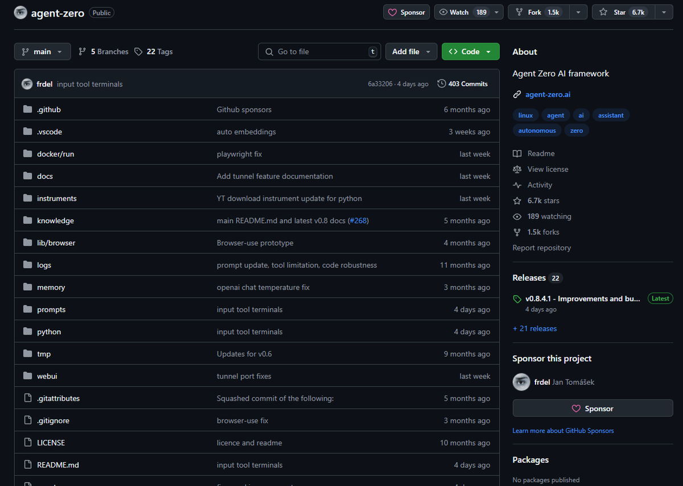Select the linux topic tag
The height and width of the screenshot is (486, 683).
(525, 116)
